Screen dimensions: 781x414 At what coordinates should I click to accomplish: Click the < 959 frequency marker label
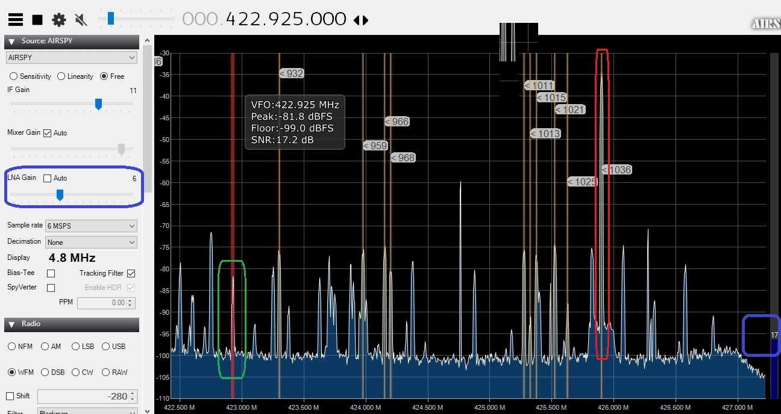(375, 146)
